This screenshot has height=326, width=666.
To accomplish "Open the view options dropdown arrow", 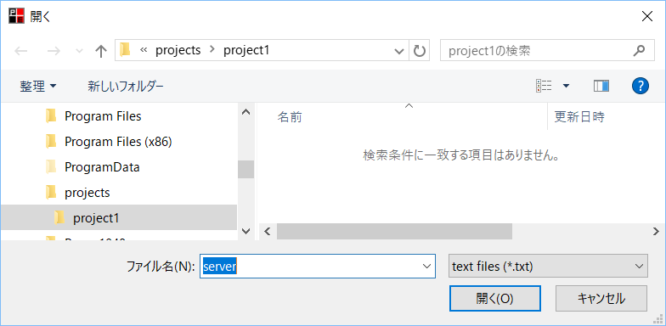I will (x=566, y=87).
